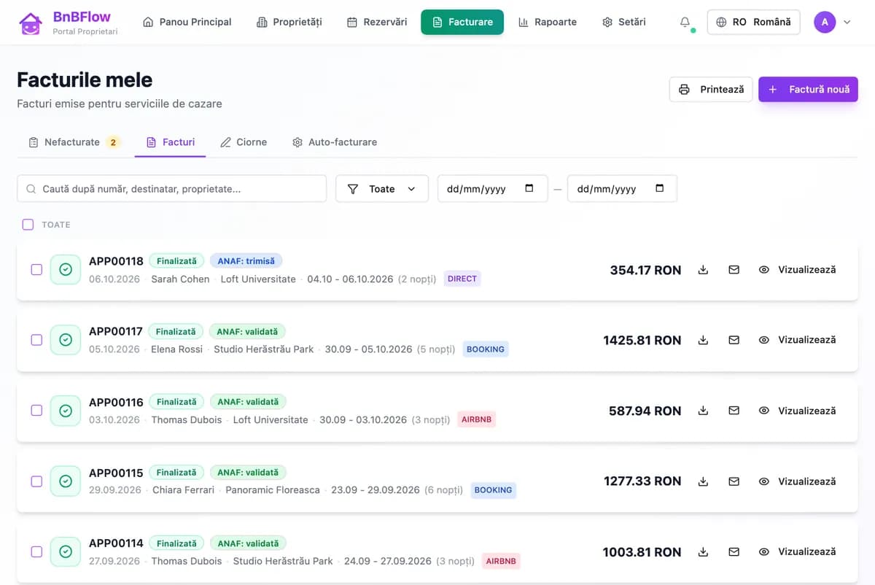Click the user avatar A
The width and height of the screenshot is (875, 585).
coord(825,22)
